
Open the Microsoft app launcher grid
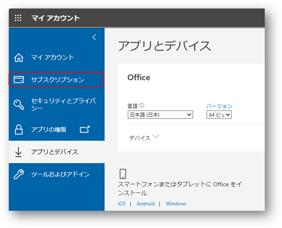click(x=18, y=18)
